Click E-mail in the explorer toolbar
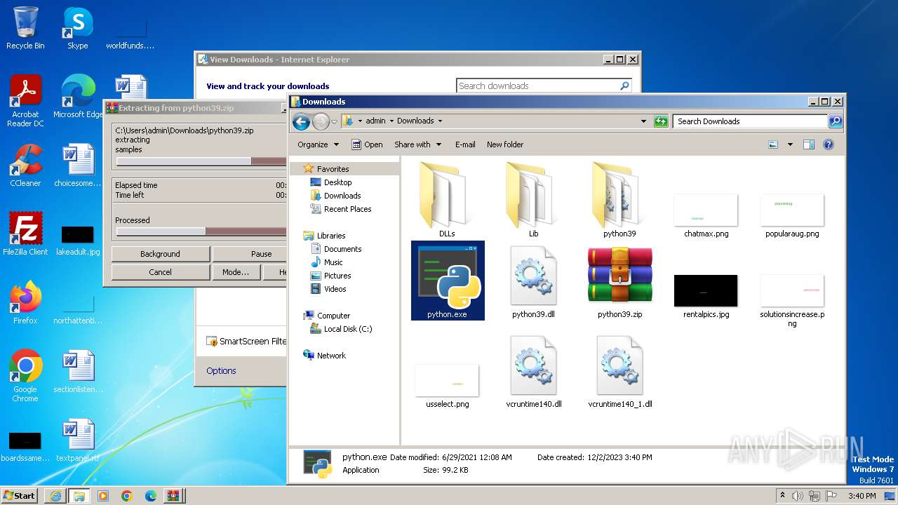 tap(465, 144)
